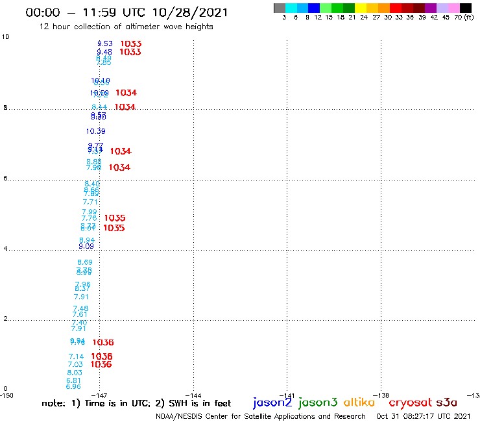Viewport: 480px width, 422px height.
Task: Choose the lavender legend swatch
Action: pos(442,8)
